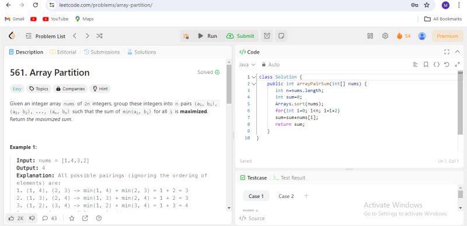Switch to the Editorial tab
Screen dimensions: 467x226
click(63, 52)
